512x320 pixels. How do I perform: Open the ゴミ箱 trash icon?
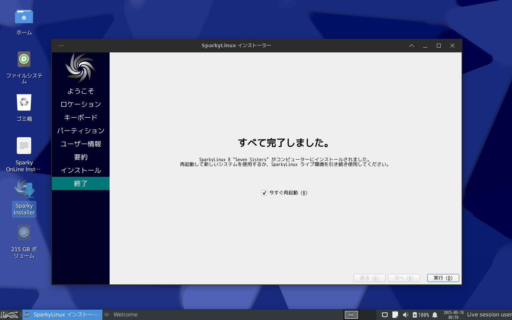point(24,103)
